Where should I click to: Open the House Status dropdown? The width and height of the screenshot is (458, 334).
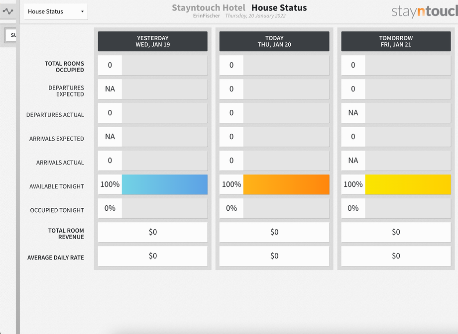pos(56,11)
